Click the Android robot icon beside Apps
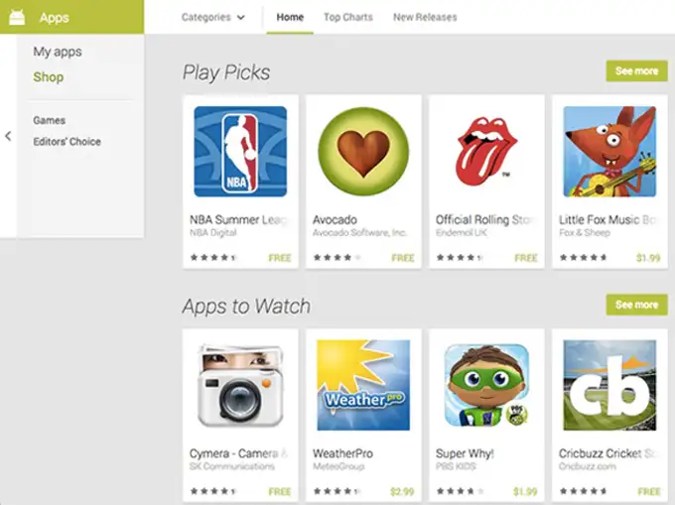This screenshot has height=505, width=675. [x=17, y=17]
